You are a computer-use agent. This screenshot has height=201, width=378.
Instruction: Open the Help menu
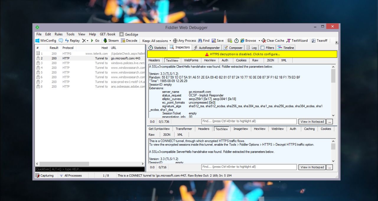[92, 34]
